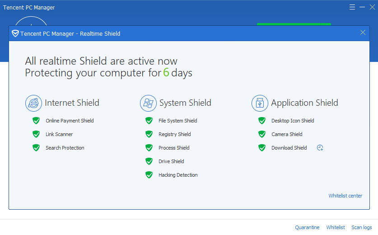Click the System Shield Windows icon
The width and height of the screenshot is (378, 235).
tap(148, 103)
